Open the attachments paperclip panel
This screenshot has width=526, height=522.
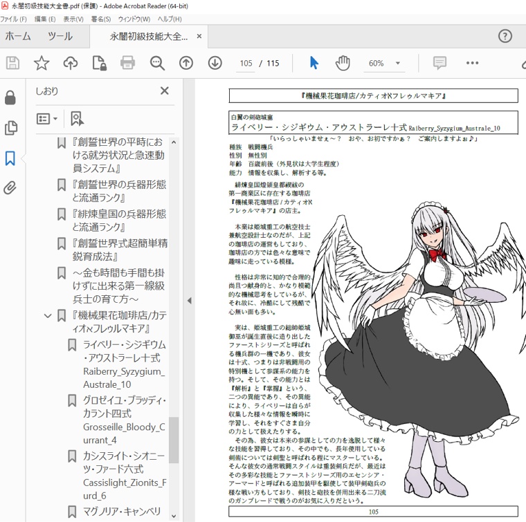pos(10,188)
